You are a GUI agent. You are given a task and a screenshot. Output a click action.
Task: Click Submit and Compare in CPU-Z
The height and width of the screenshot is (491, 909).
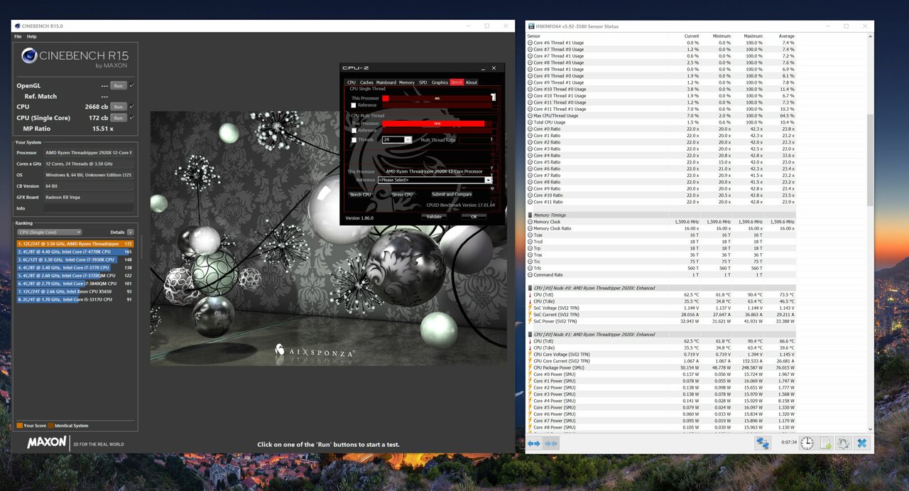tap(452, 194)
